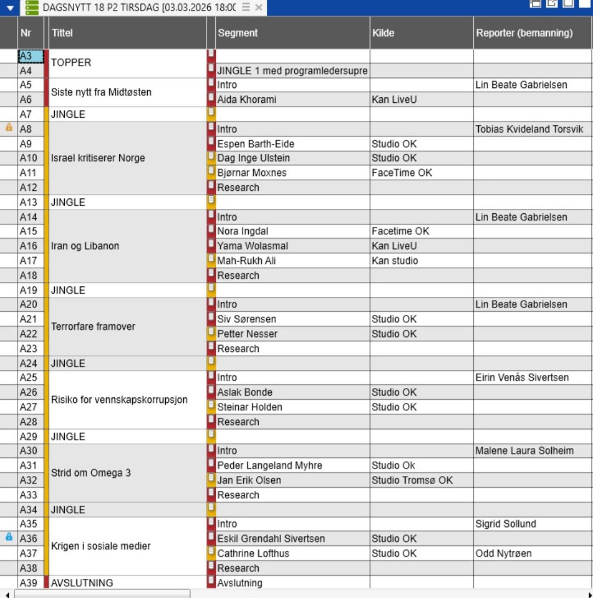Screen dimensions: 593x598
Task: Select the 'Krigen i sosiale medier' title
Action: click(x=127, y=546)
